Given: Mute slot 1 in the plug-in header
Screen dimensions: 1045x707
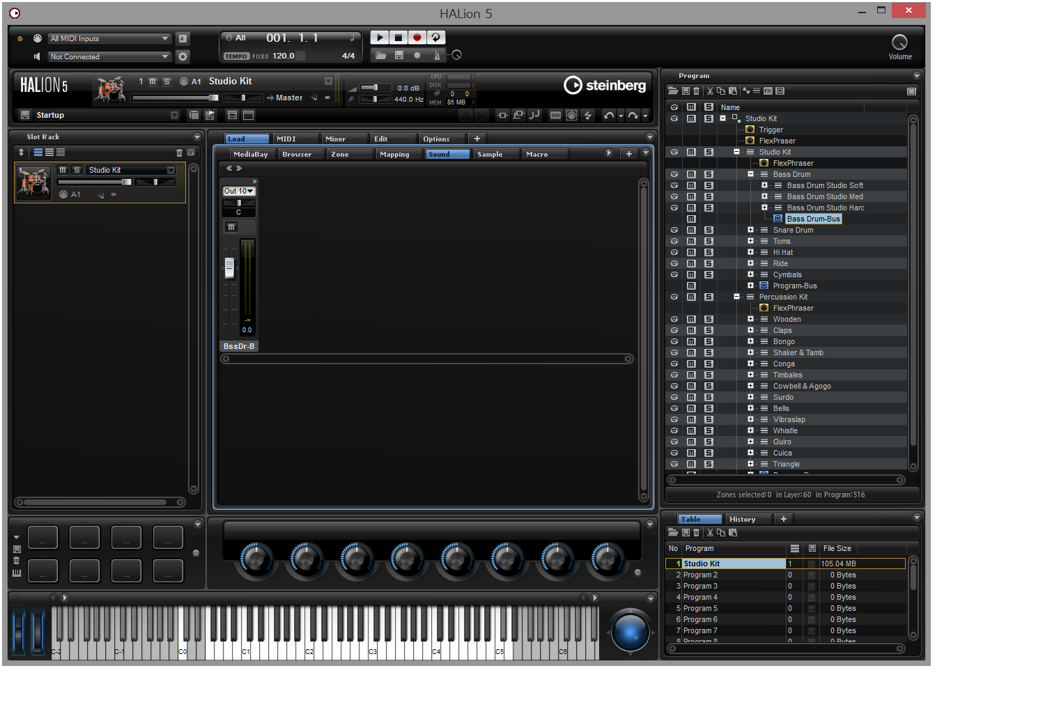Looking at the screenshot, I should [x=153, y=81].
